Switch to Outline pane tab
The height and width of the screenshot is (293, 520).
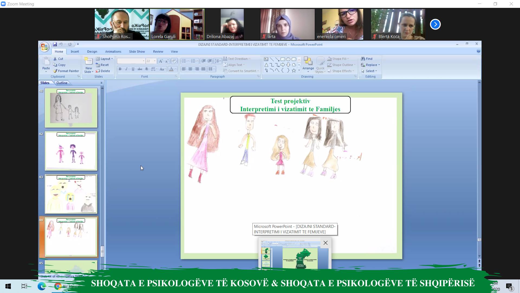[x=62, y=83]
